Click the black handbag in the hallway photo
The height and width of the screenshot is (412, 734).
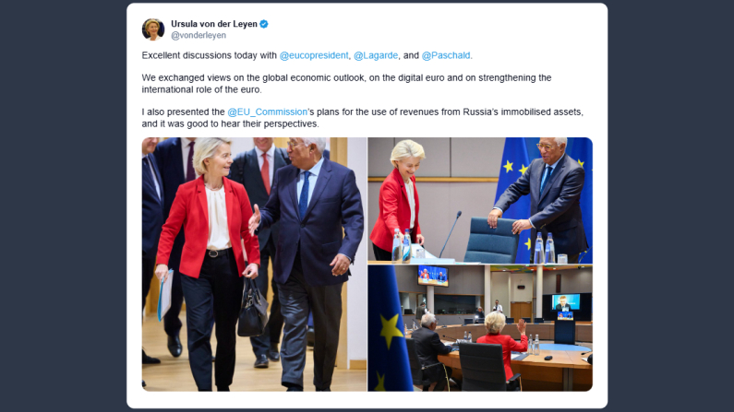click(x=252, y=306)
